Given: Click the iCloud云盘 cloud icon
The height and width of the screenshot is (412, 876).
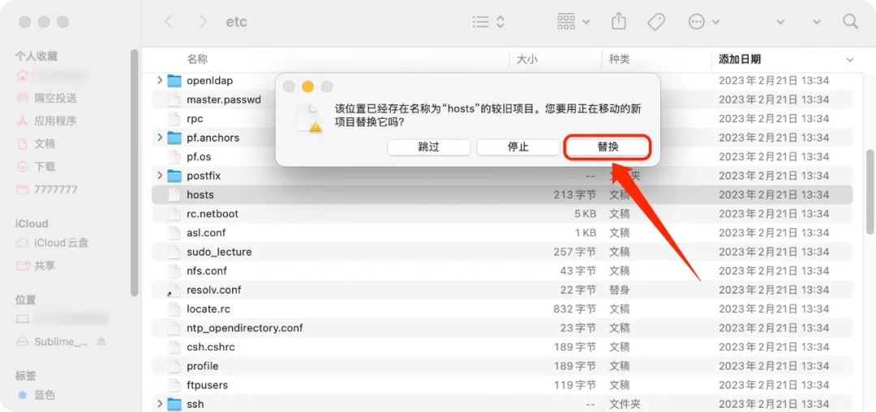Looking at the screenshot, I should pos(23,243).
